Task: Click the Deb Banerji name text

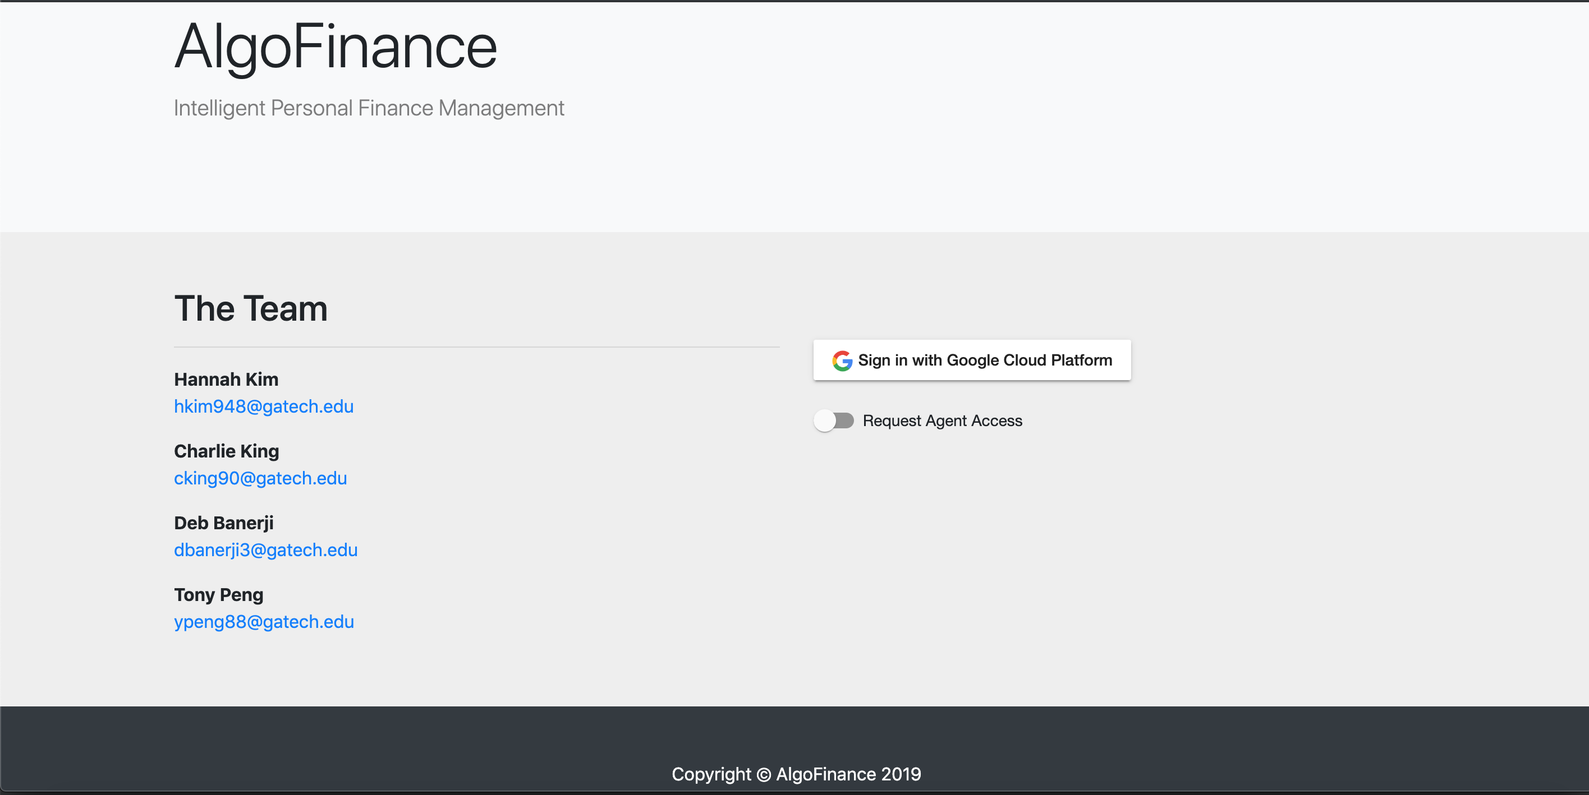Action: 223,523
